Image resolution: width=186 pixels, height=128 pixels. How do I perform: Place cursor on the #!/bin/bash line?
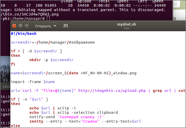click(24, 34)
